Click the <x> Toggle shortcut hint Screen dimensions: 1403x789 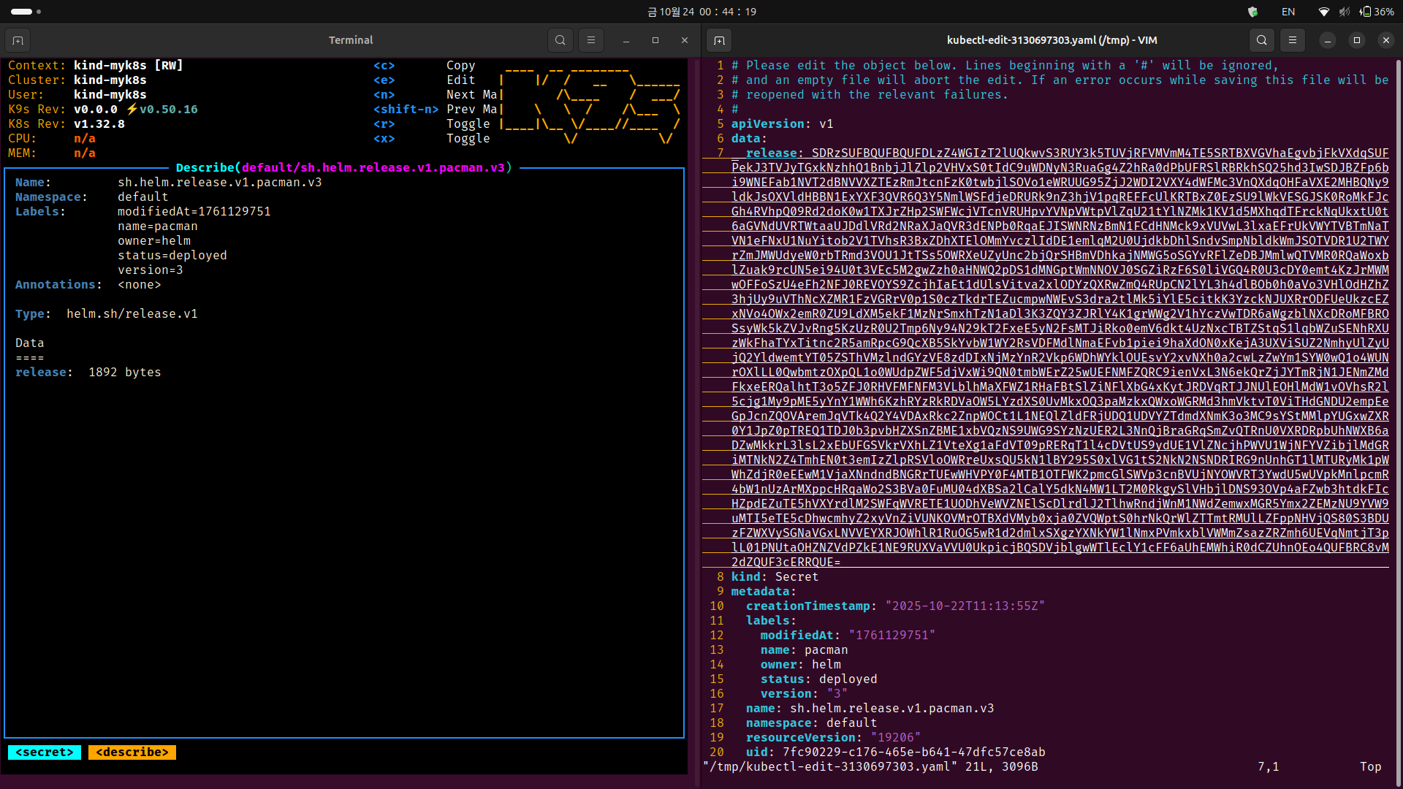point(432,139)
